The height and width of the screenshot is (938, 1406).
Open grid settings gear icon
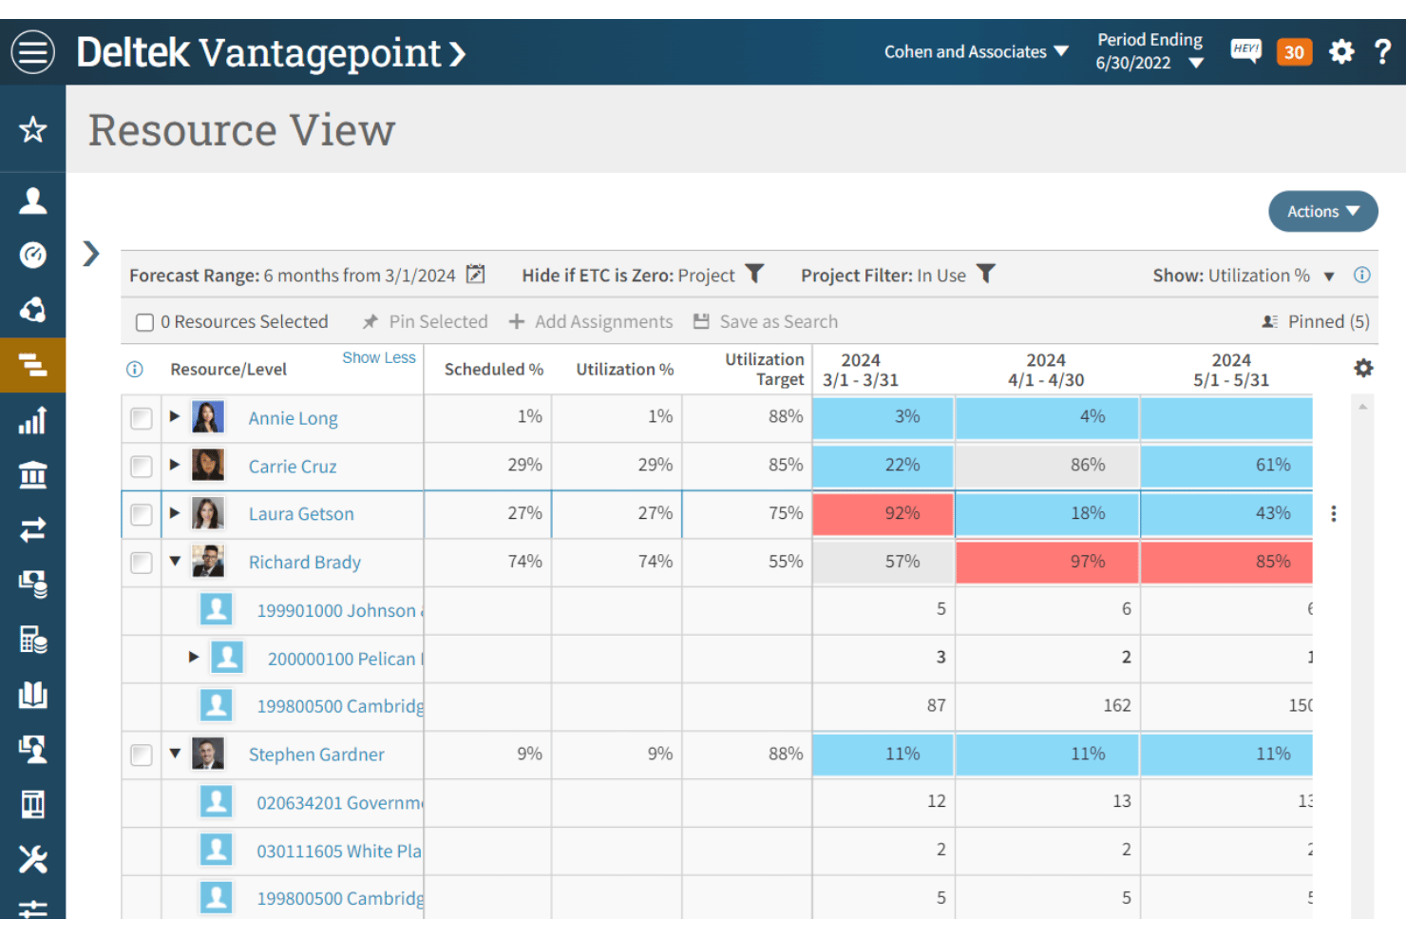[1363, 368]
